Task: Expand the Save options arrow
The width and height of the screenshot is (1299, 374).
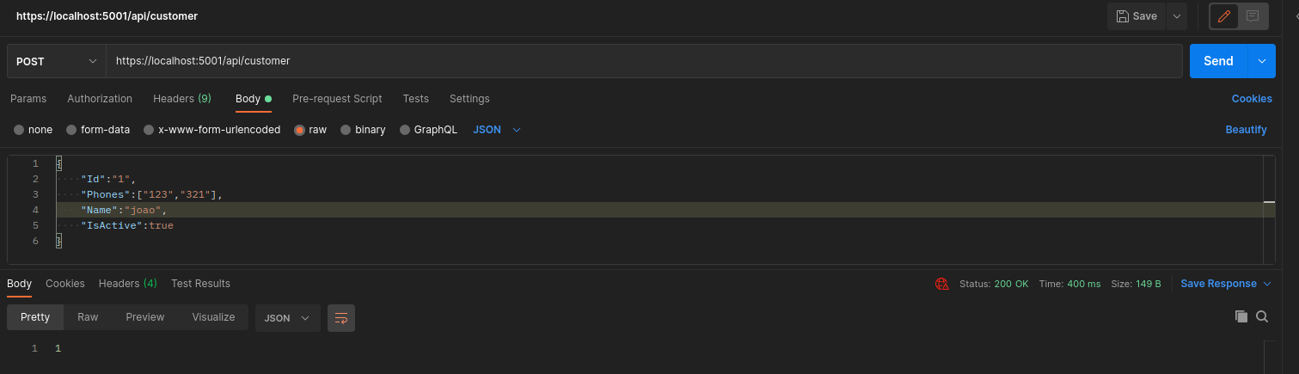Action: click(1175, 16)
